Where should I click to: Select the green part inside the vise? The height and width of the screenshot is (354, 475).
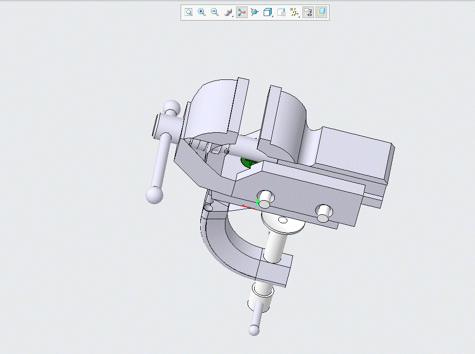point(248,162)
